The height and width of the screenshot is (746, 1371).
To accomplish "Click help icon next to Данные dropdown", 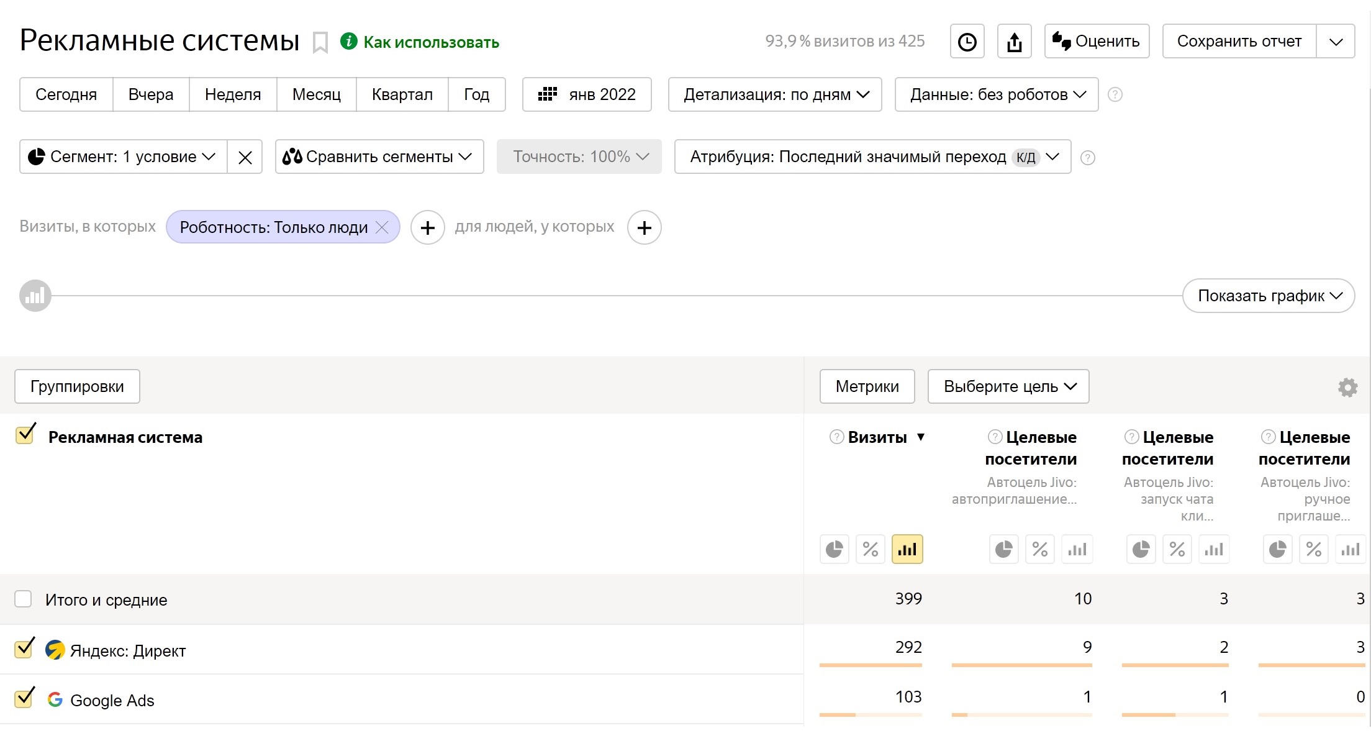I will pos(1115,94).
